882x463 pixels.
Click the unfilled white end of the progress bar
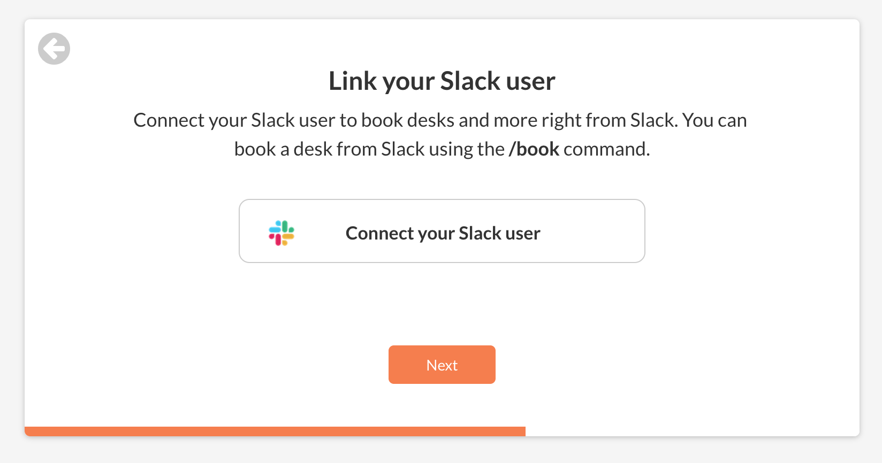(x=691, y=431)
